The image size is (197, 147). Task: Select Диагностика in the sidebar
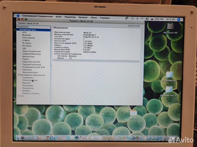(28, 57)
